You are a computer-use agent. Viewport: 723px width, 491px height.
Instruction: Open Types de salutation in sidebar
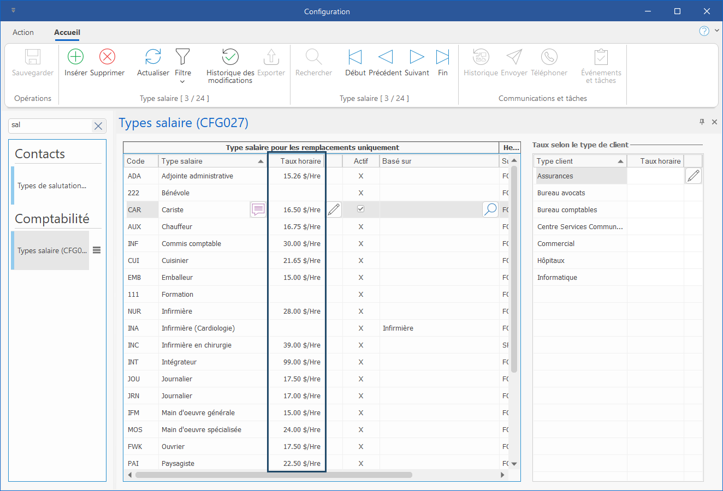[x=52, y=185]
